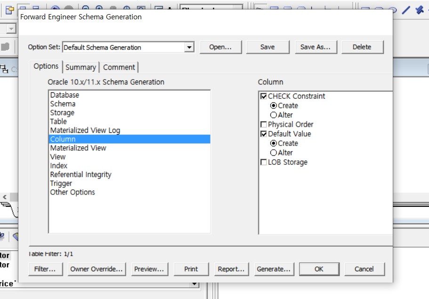
Task: Click the Open... button
Action: point(220,47)
